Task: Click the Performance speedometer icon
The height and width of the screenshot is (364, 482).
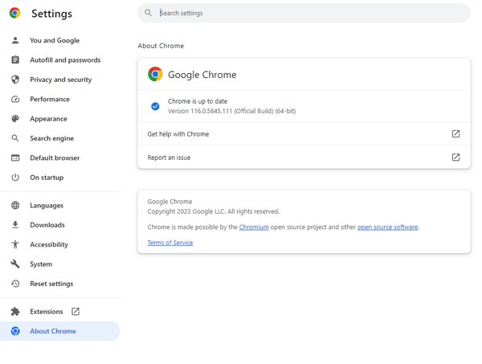Action: pos(15,100)
